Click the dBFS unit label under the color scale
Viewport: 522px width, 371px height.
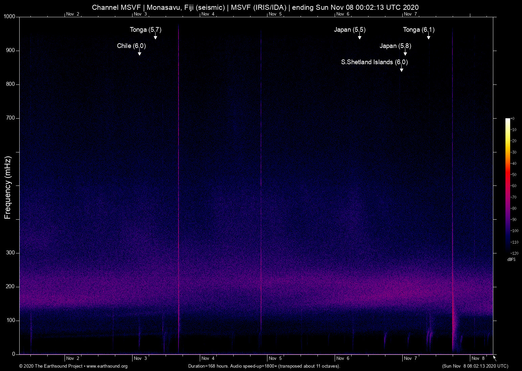(511, 259)
